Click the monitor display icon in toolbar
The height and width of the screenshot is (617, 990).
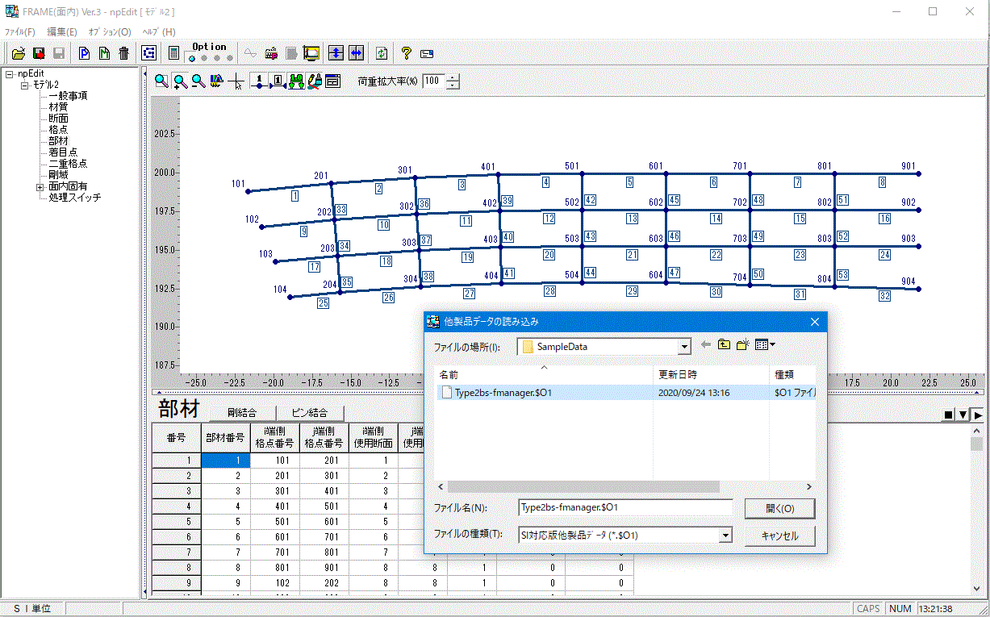pyautogui.click(x=311, y=53)
